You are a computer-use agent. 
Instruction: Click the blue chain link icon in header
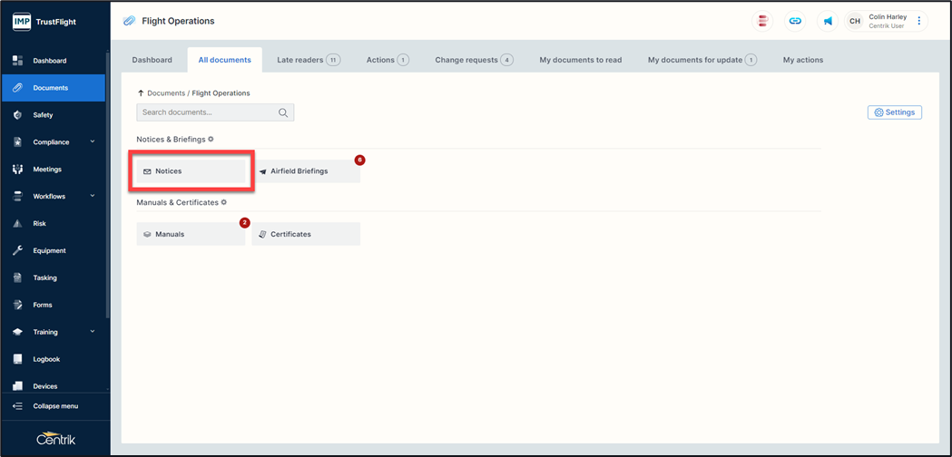(795, 21)
